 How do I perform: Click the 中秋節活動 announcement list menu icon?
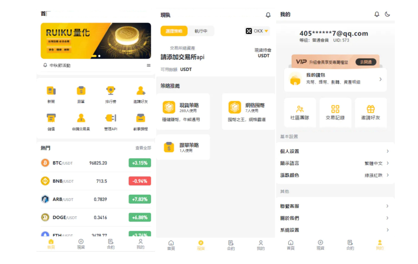pos(149,65)
